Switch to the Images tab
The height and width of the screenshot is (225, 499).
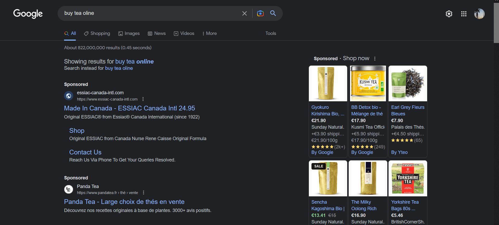click(x=129, y=33)
